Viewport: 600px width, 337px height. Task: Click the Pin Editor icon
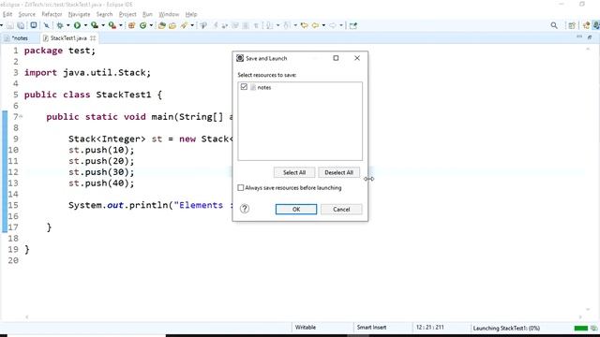pyautogui.click(x=353, y=25)
